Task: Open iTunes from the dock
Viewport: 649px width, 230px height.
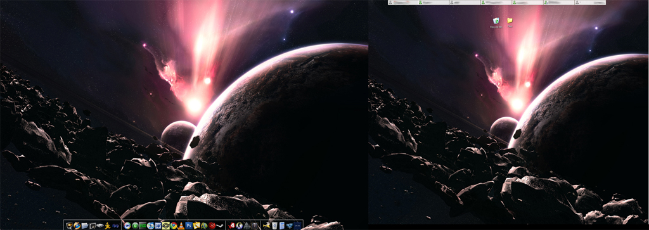Action: [x=151, y=226]
